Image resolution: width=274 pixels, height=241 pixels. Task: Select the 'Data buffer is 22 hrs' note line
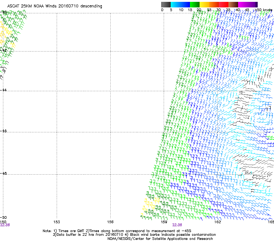(134, 235)
